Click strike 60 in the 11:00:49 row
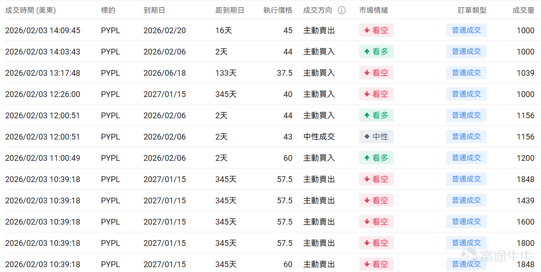This screenshot has height=272, width=541. pos(288,158)
